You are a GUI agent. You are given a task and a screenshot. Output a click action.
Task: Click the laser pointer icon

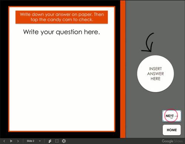click(50, 141)
